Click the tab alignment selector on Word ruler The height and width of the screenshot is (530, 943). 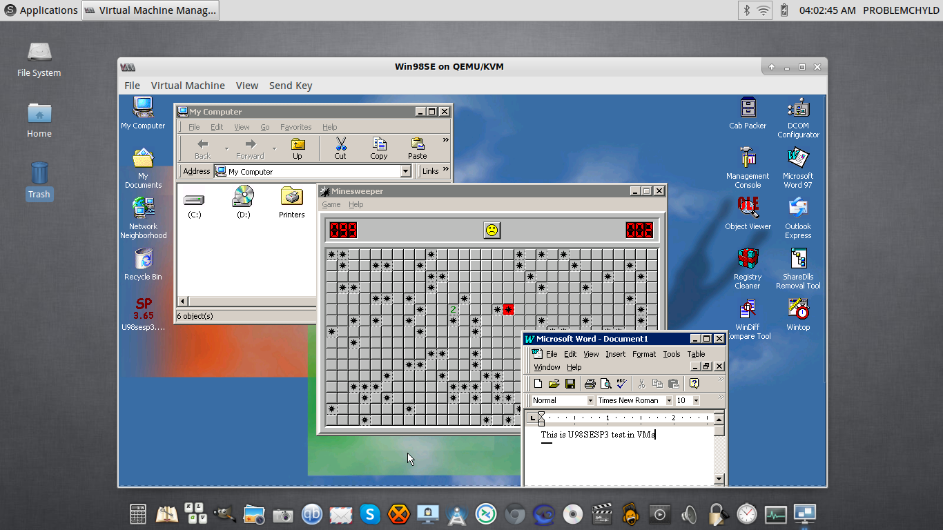click(532, 418)
